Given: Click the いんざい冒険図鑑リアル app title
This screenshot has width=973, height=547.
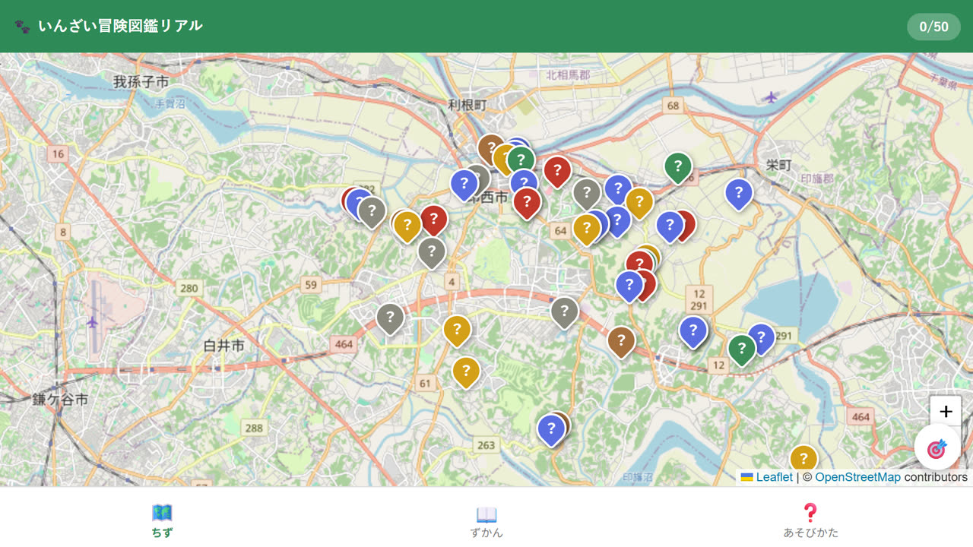Looking at the screenshot, I should 120,26.
